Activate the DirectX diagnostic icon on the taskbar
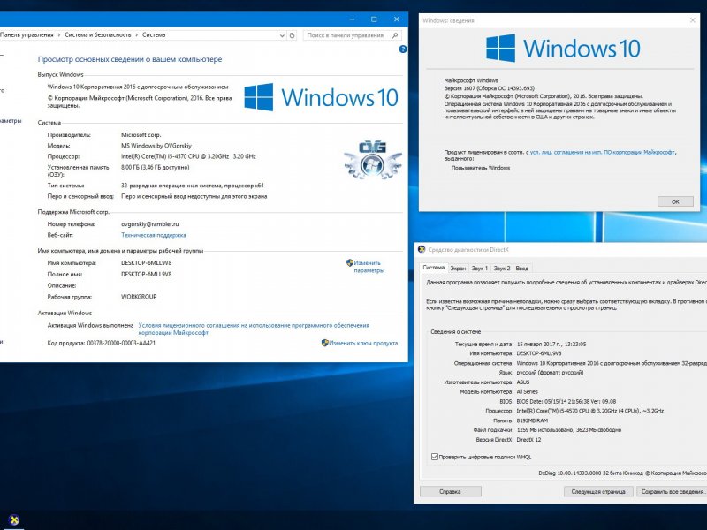Screen dimensions: 707x530 click(14, 519)
